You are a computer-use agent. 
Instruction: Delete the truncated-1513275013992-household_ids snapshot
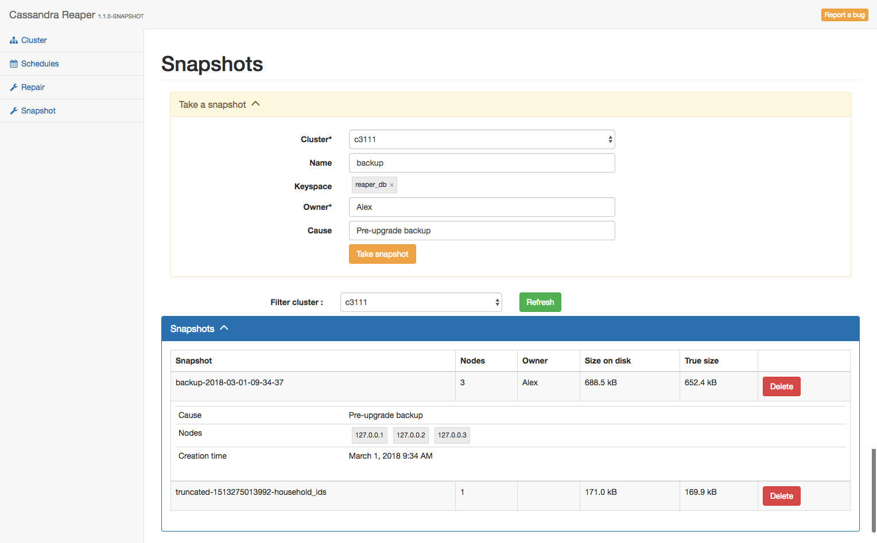coord(782,496)
